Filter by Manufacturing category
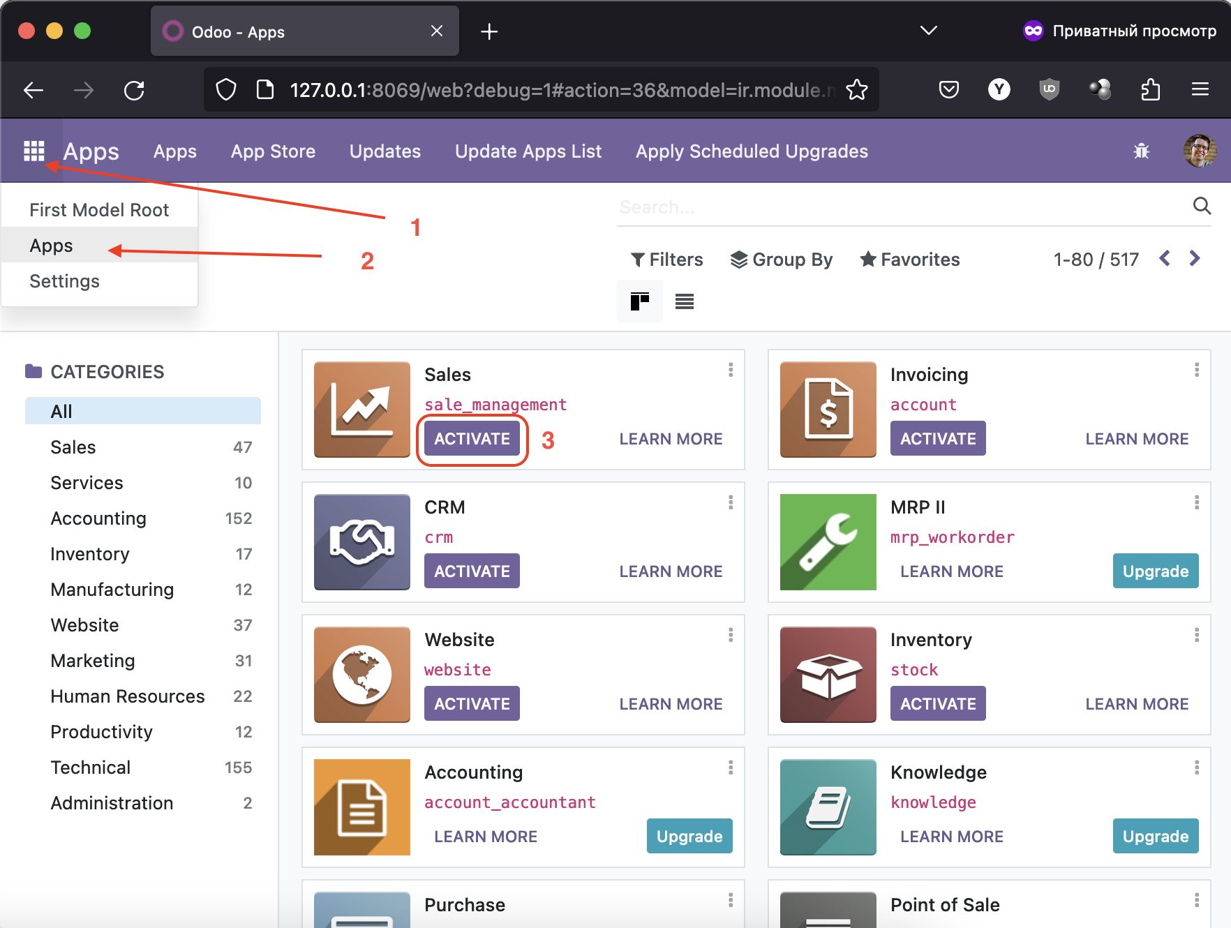Screen dimensions: 1231x928 pos(143,589)
